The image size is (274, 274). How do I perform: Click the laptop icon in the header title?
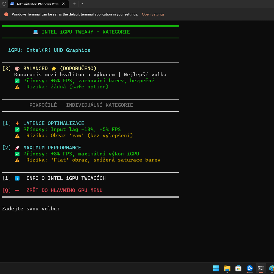tap(36, 32)
